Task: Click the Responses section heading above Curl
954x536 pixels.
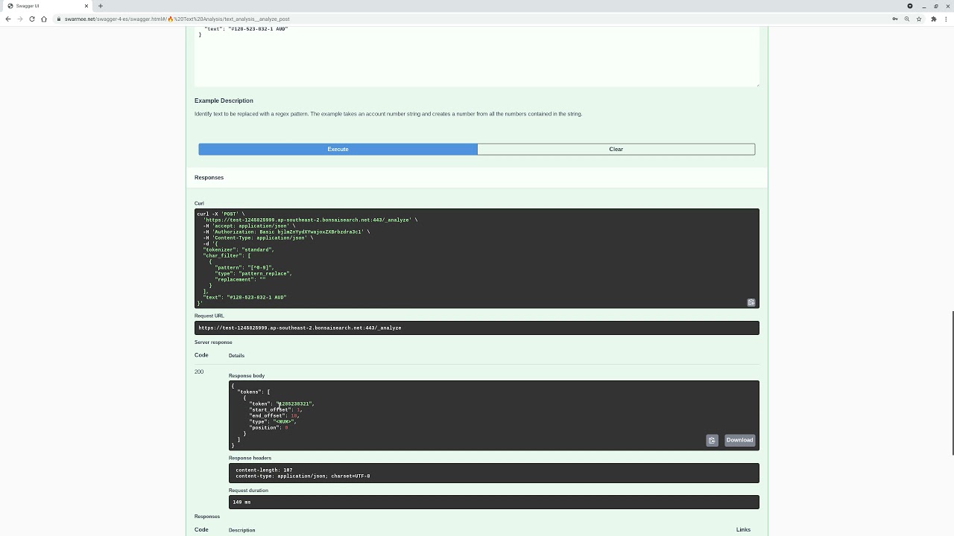Action: tap(209, 177)
